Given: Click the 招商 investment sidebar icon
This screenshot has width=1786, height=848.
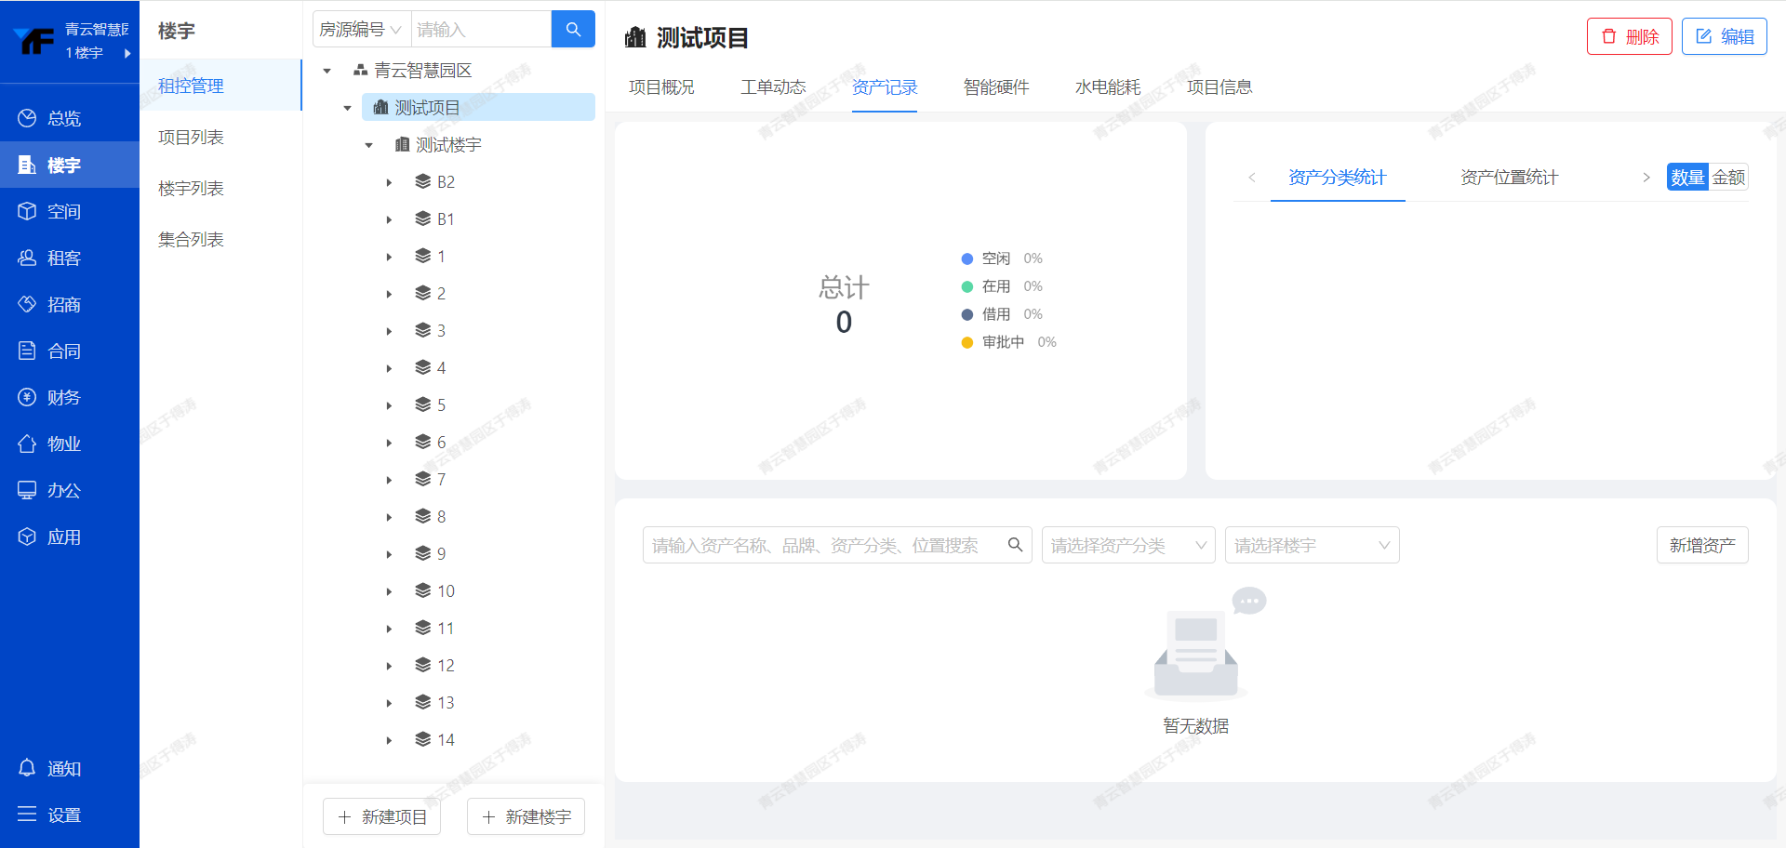Looking at the screenshot, I should tap(27, 304).
